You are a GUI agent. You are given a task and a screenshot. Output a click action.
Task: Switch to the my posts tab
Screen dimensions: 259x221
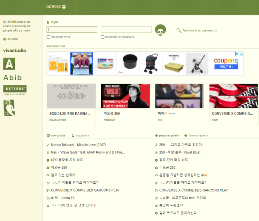82,135
